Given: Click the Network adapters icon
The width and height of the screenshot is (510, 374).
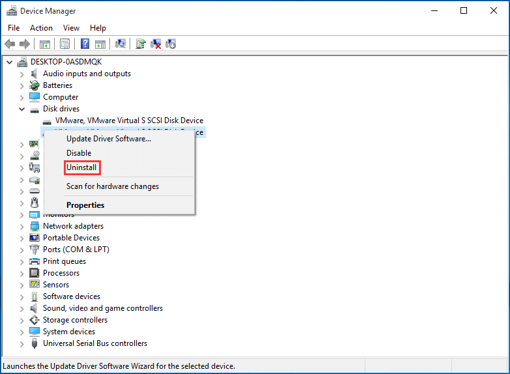Looking at the screenshot, I should (35, 226).
